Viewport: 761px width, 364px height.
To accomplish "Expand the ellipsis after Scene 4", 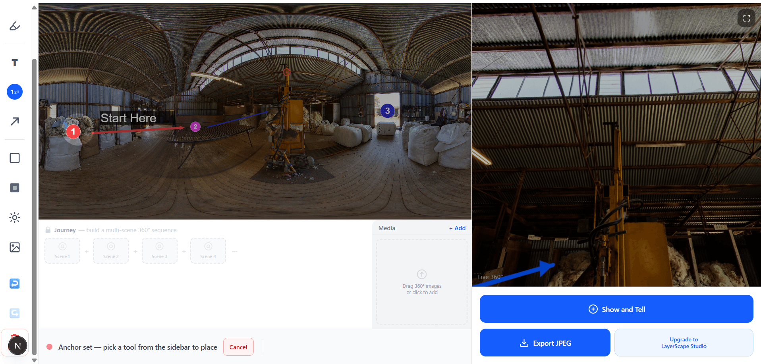I will (x=235, y=250).
